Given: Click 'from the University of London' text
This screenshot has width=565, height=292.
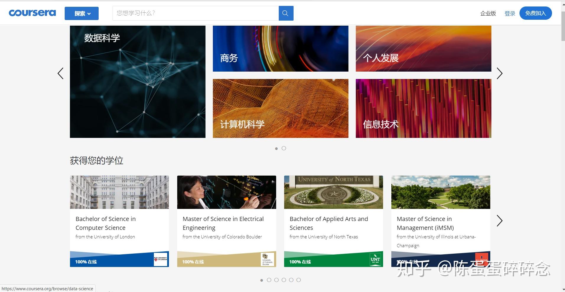Looking at the screenshot, I should coord(105,237).
